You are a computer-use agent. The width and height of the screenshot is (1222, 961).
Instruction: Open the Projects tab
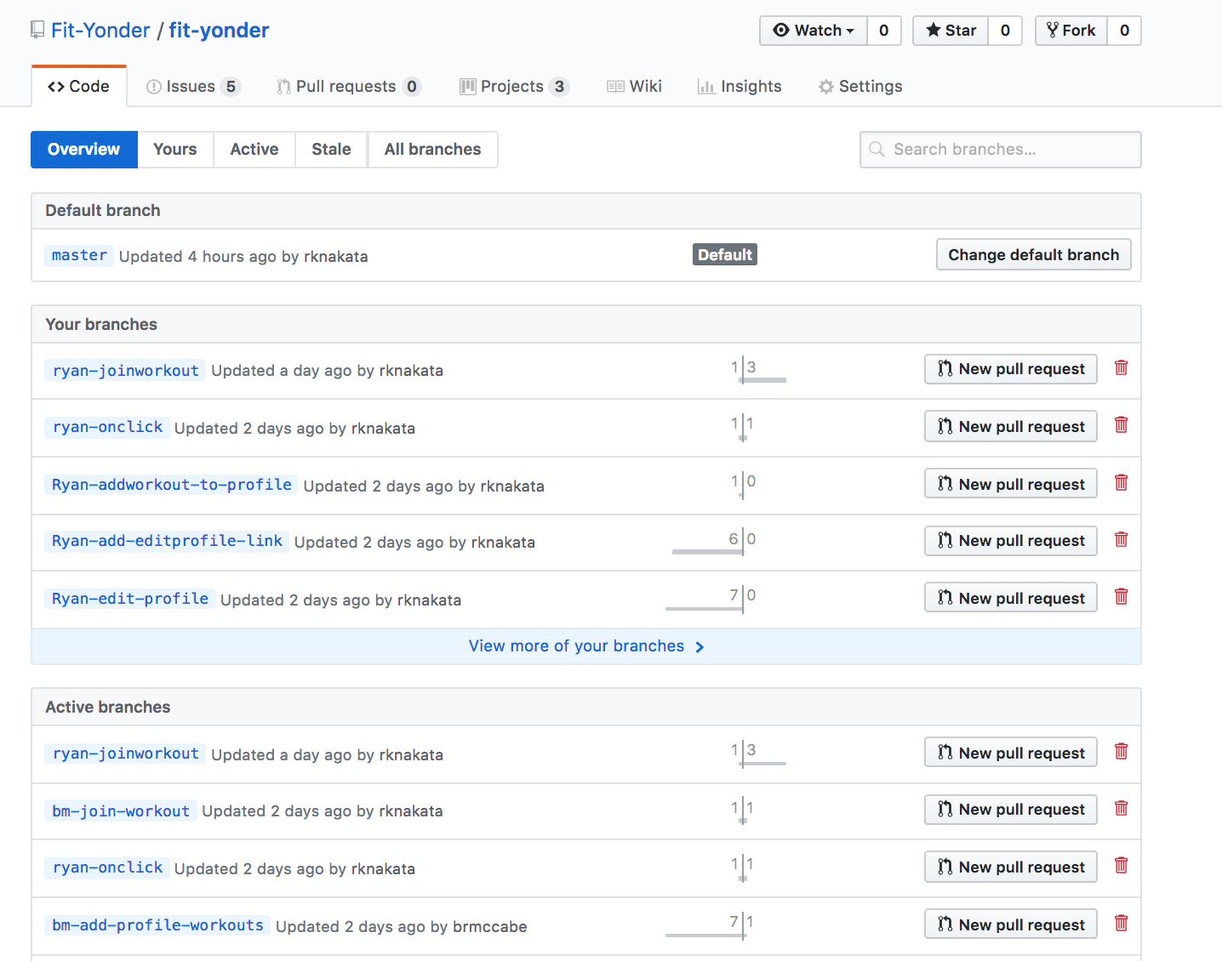point(514,87)
